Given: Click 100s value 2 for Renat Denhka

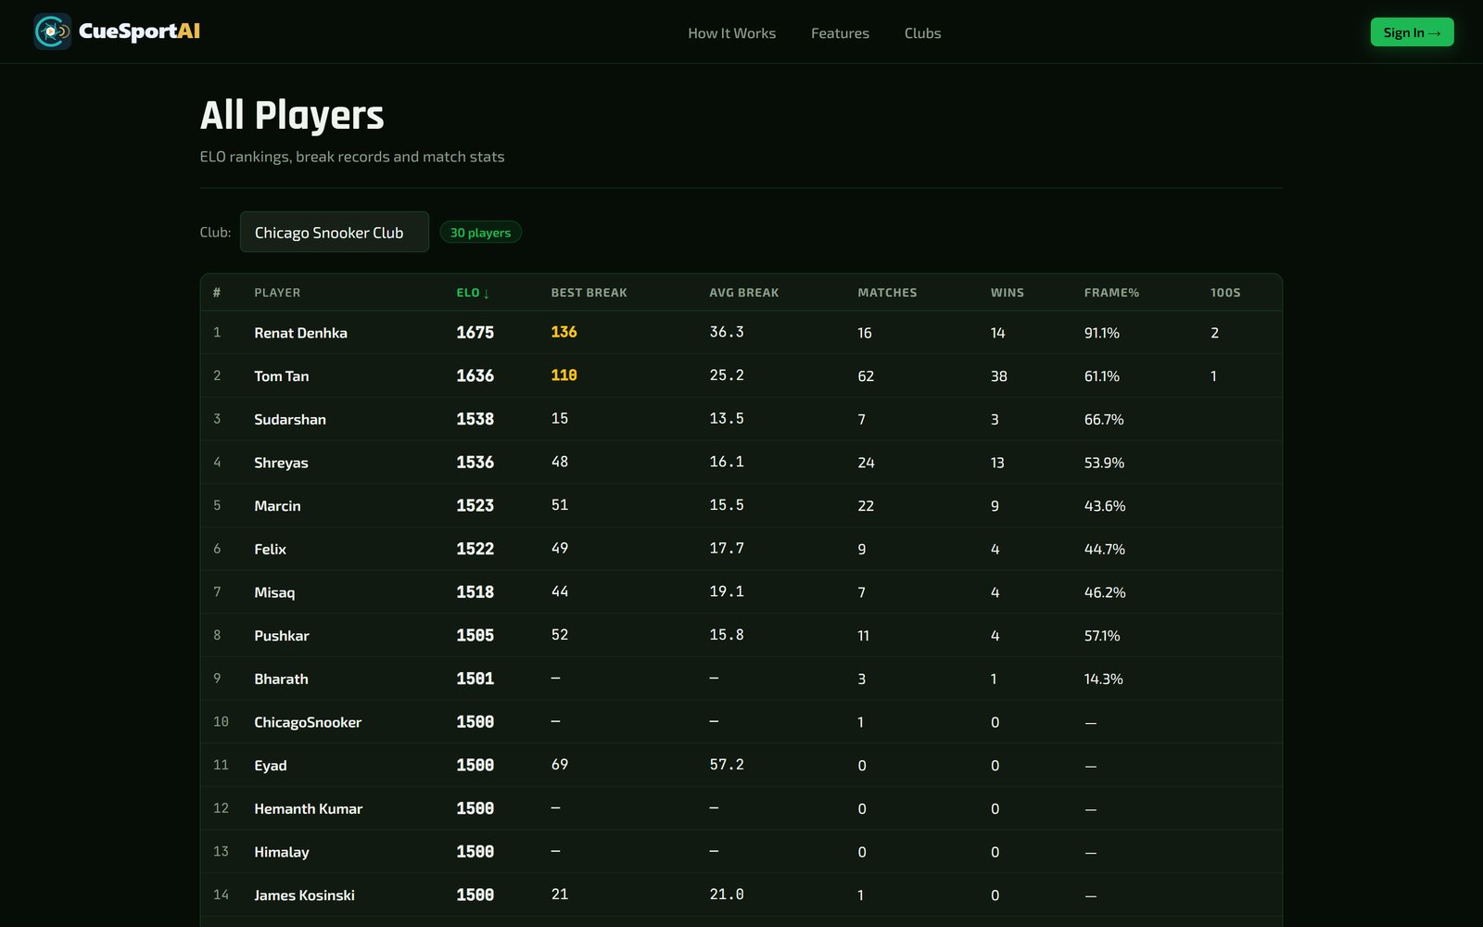Looking at the screenshot, I should tap(1214, 333).
